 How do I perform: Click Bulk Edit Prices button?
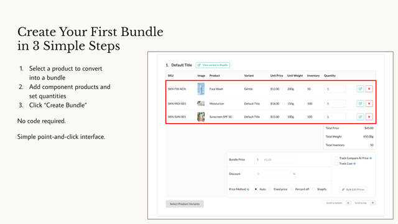(x=353, y=189)
